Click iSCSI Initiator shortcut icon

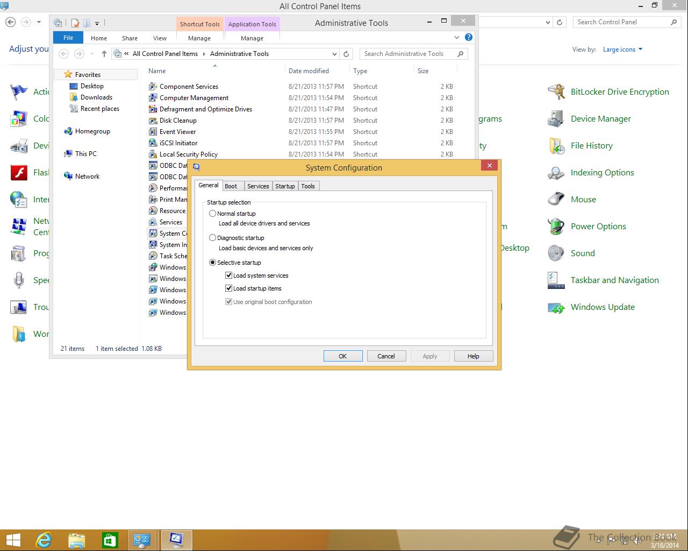tap(153, 143)
